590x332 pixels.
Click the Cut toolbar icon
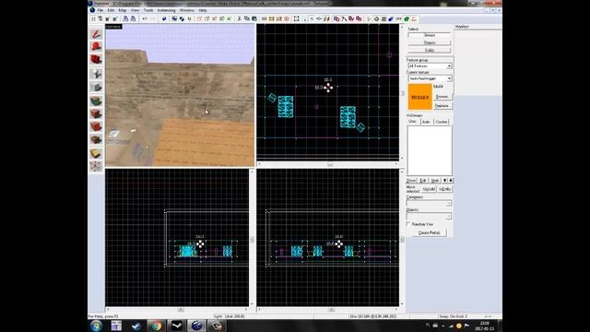click(240, 18)
